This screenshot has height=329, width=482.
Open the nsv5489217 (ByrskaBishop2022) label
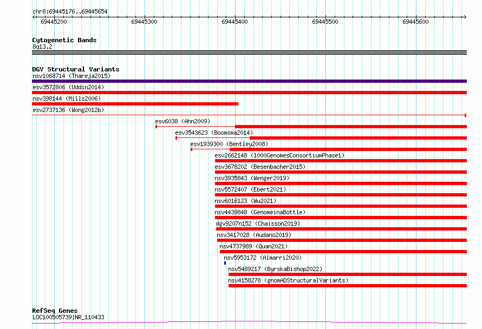275,269
